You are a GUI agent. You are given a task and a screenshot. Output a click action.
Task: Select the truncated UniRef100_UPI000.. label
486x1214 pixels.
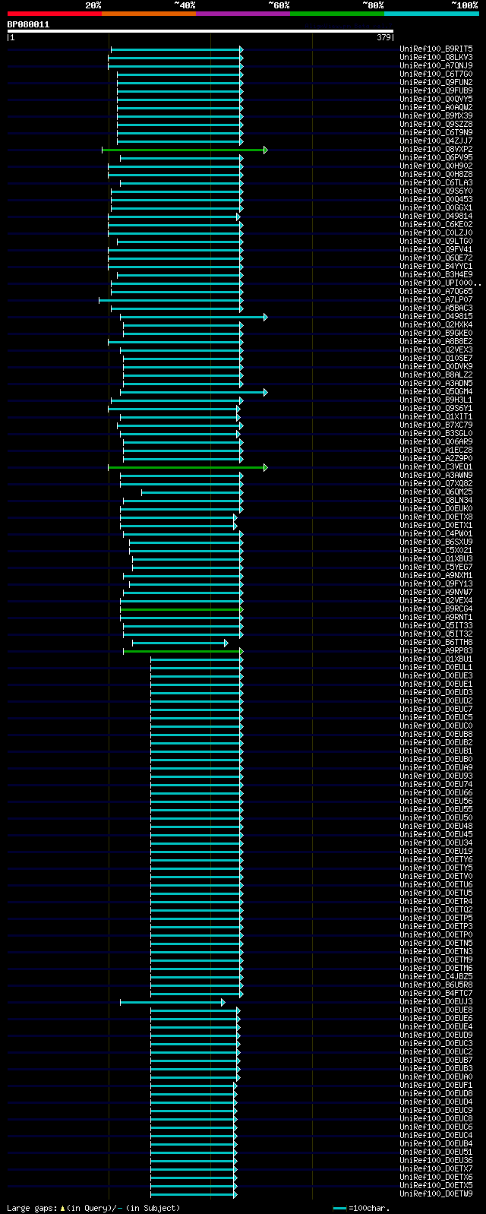pyautogui.click(x=440, y=283)
